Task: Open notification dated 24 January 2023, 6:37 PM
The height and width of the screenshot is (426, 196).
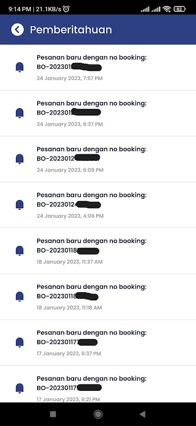Action: pyautogui.click(x=98, y=113)
